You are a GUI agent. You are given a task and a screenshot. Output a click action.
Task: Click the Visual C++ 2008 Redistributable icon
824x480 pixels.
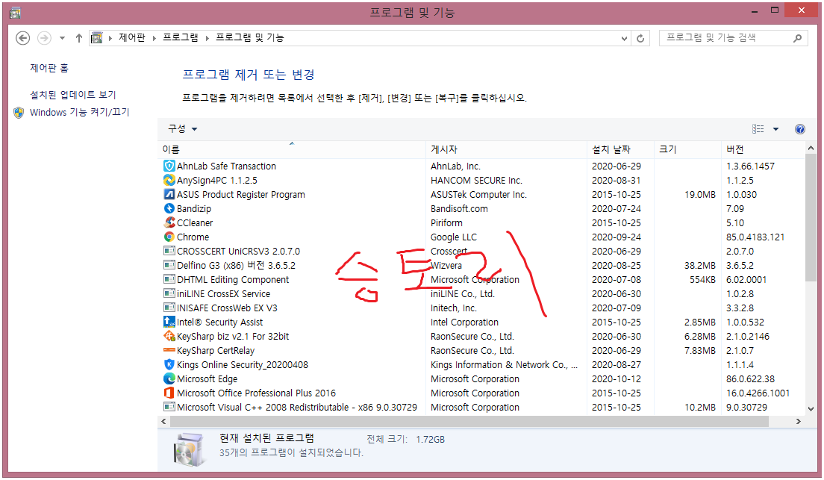pyautogui.click(x=169, y=408)
